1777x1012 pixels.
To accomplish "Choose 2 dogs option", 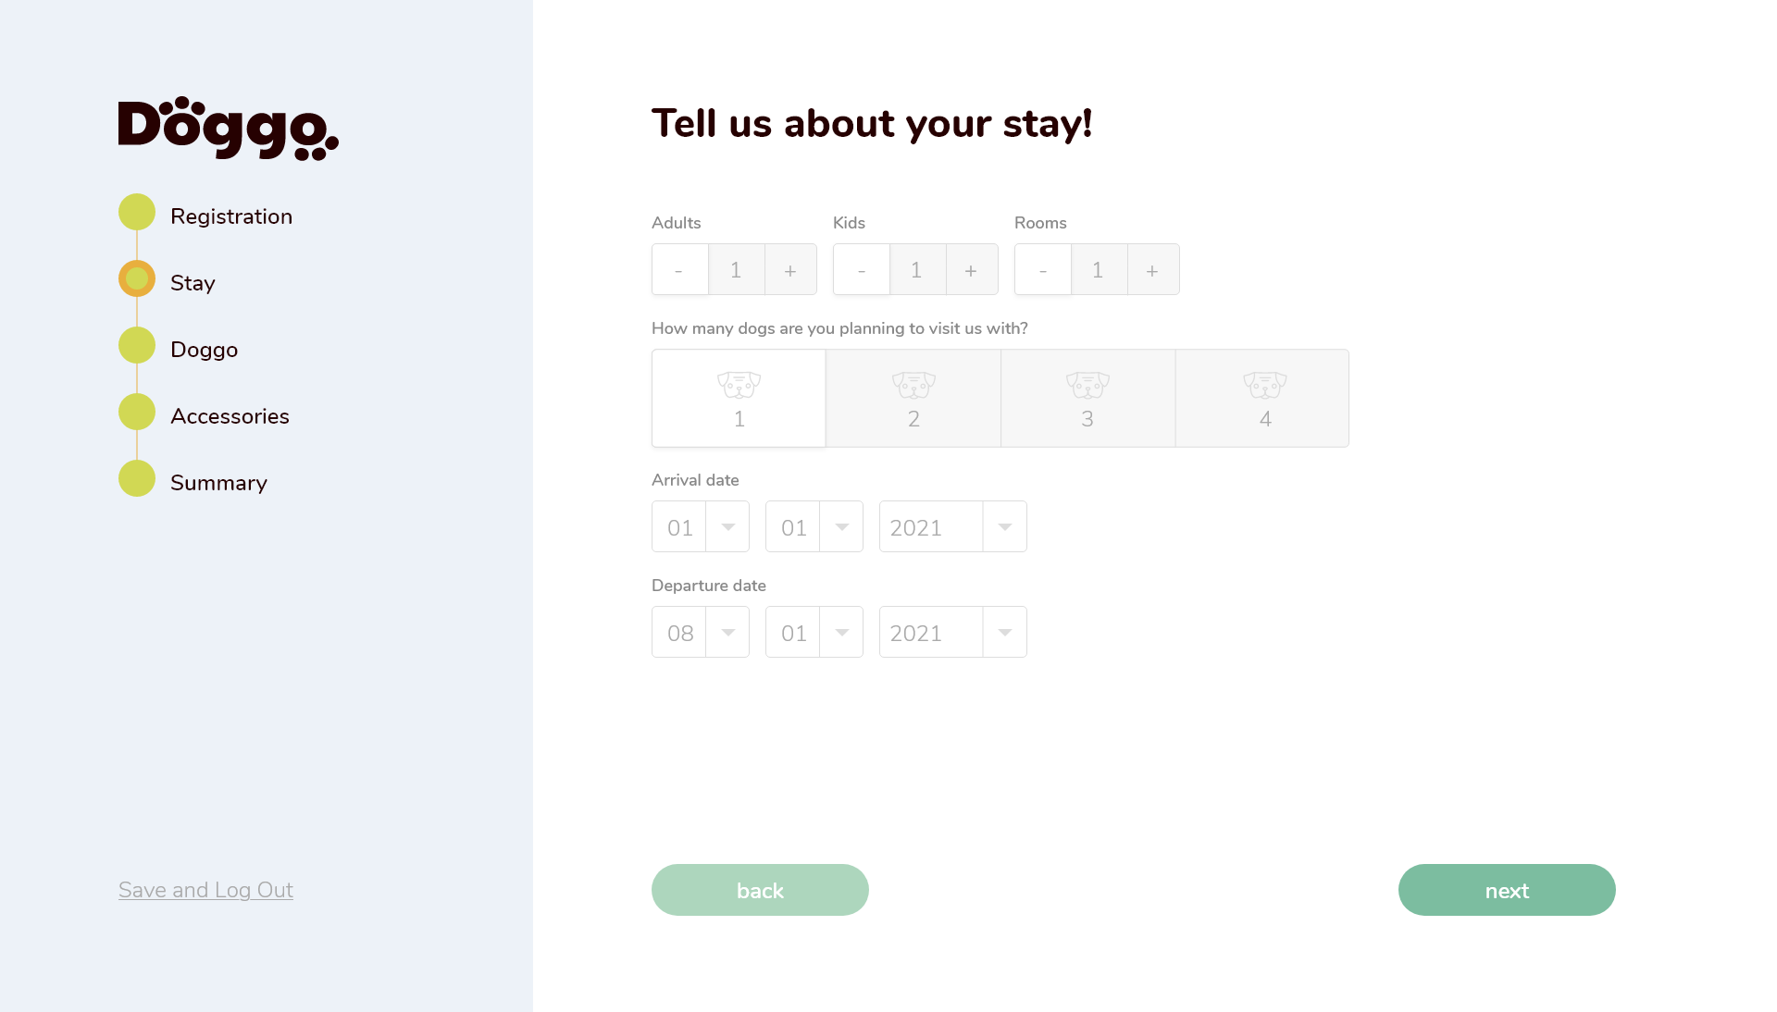I will [x=913, y=399].
